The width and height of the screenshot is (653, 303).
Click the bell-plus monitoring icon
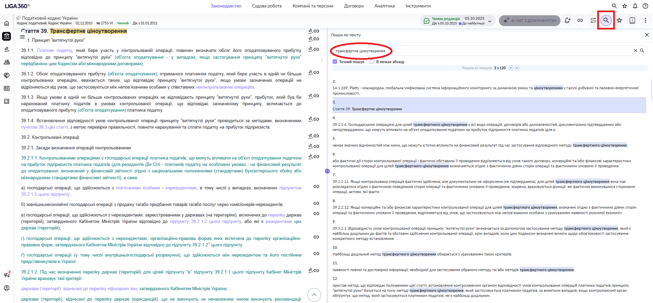click(x=567, y=20)
